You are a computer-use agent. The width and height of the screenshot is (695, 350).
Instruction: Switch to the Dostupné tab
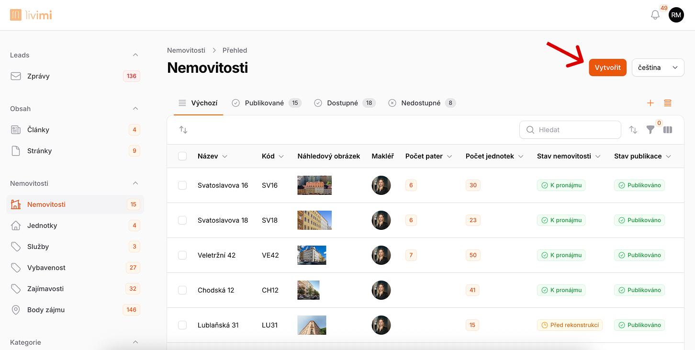(345, 103)
